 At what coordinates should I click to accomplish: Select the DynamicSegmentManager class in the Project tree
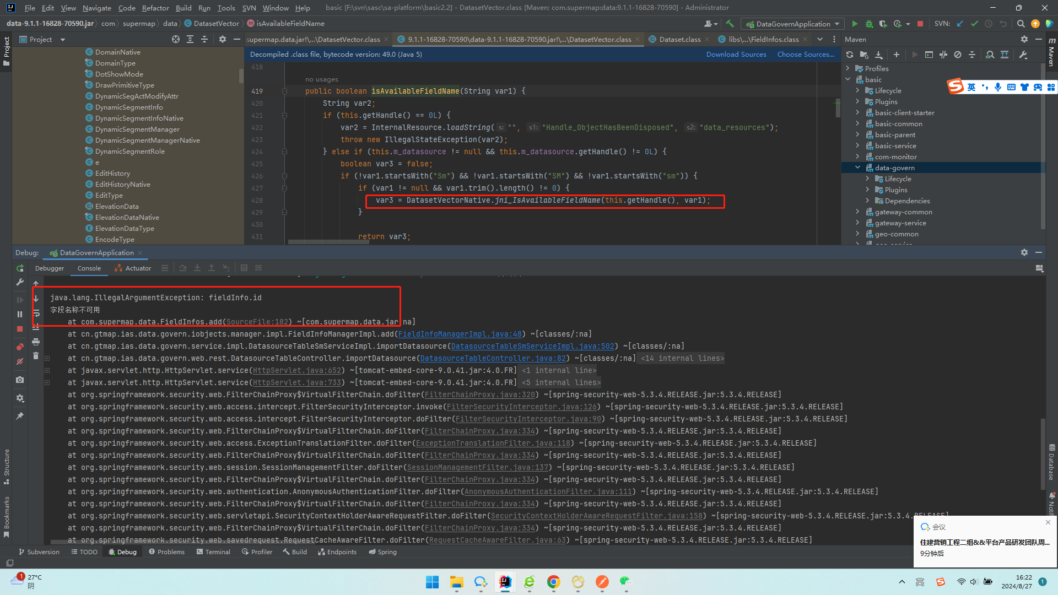click(137, 129)
